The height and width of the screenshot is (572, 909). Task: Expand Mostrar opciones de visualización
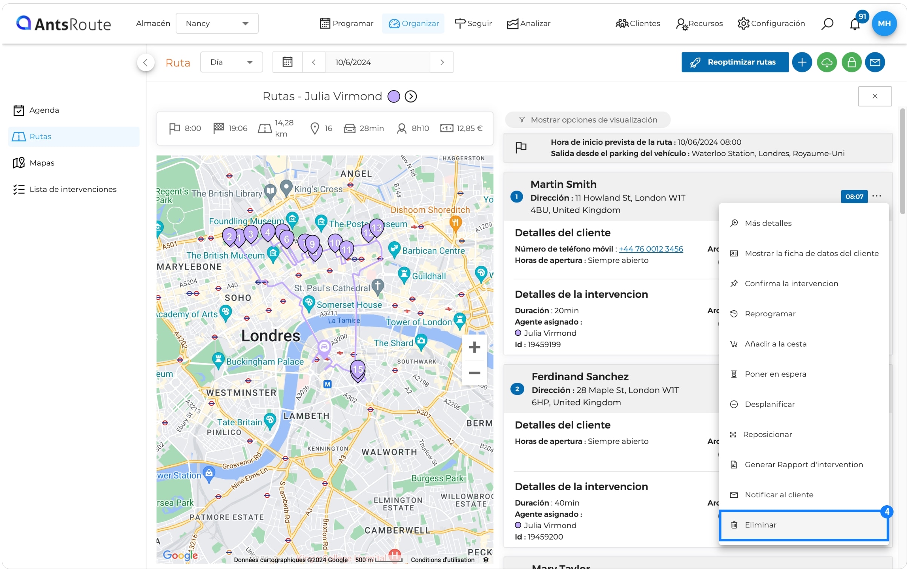[588, 120]
